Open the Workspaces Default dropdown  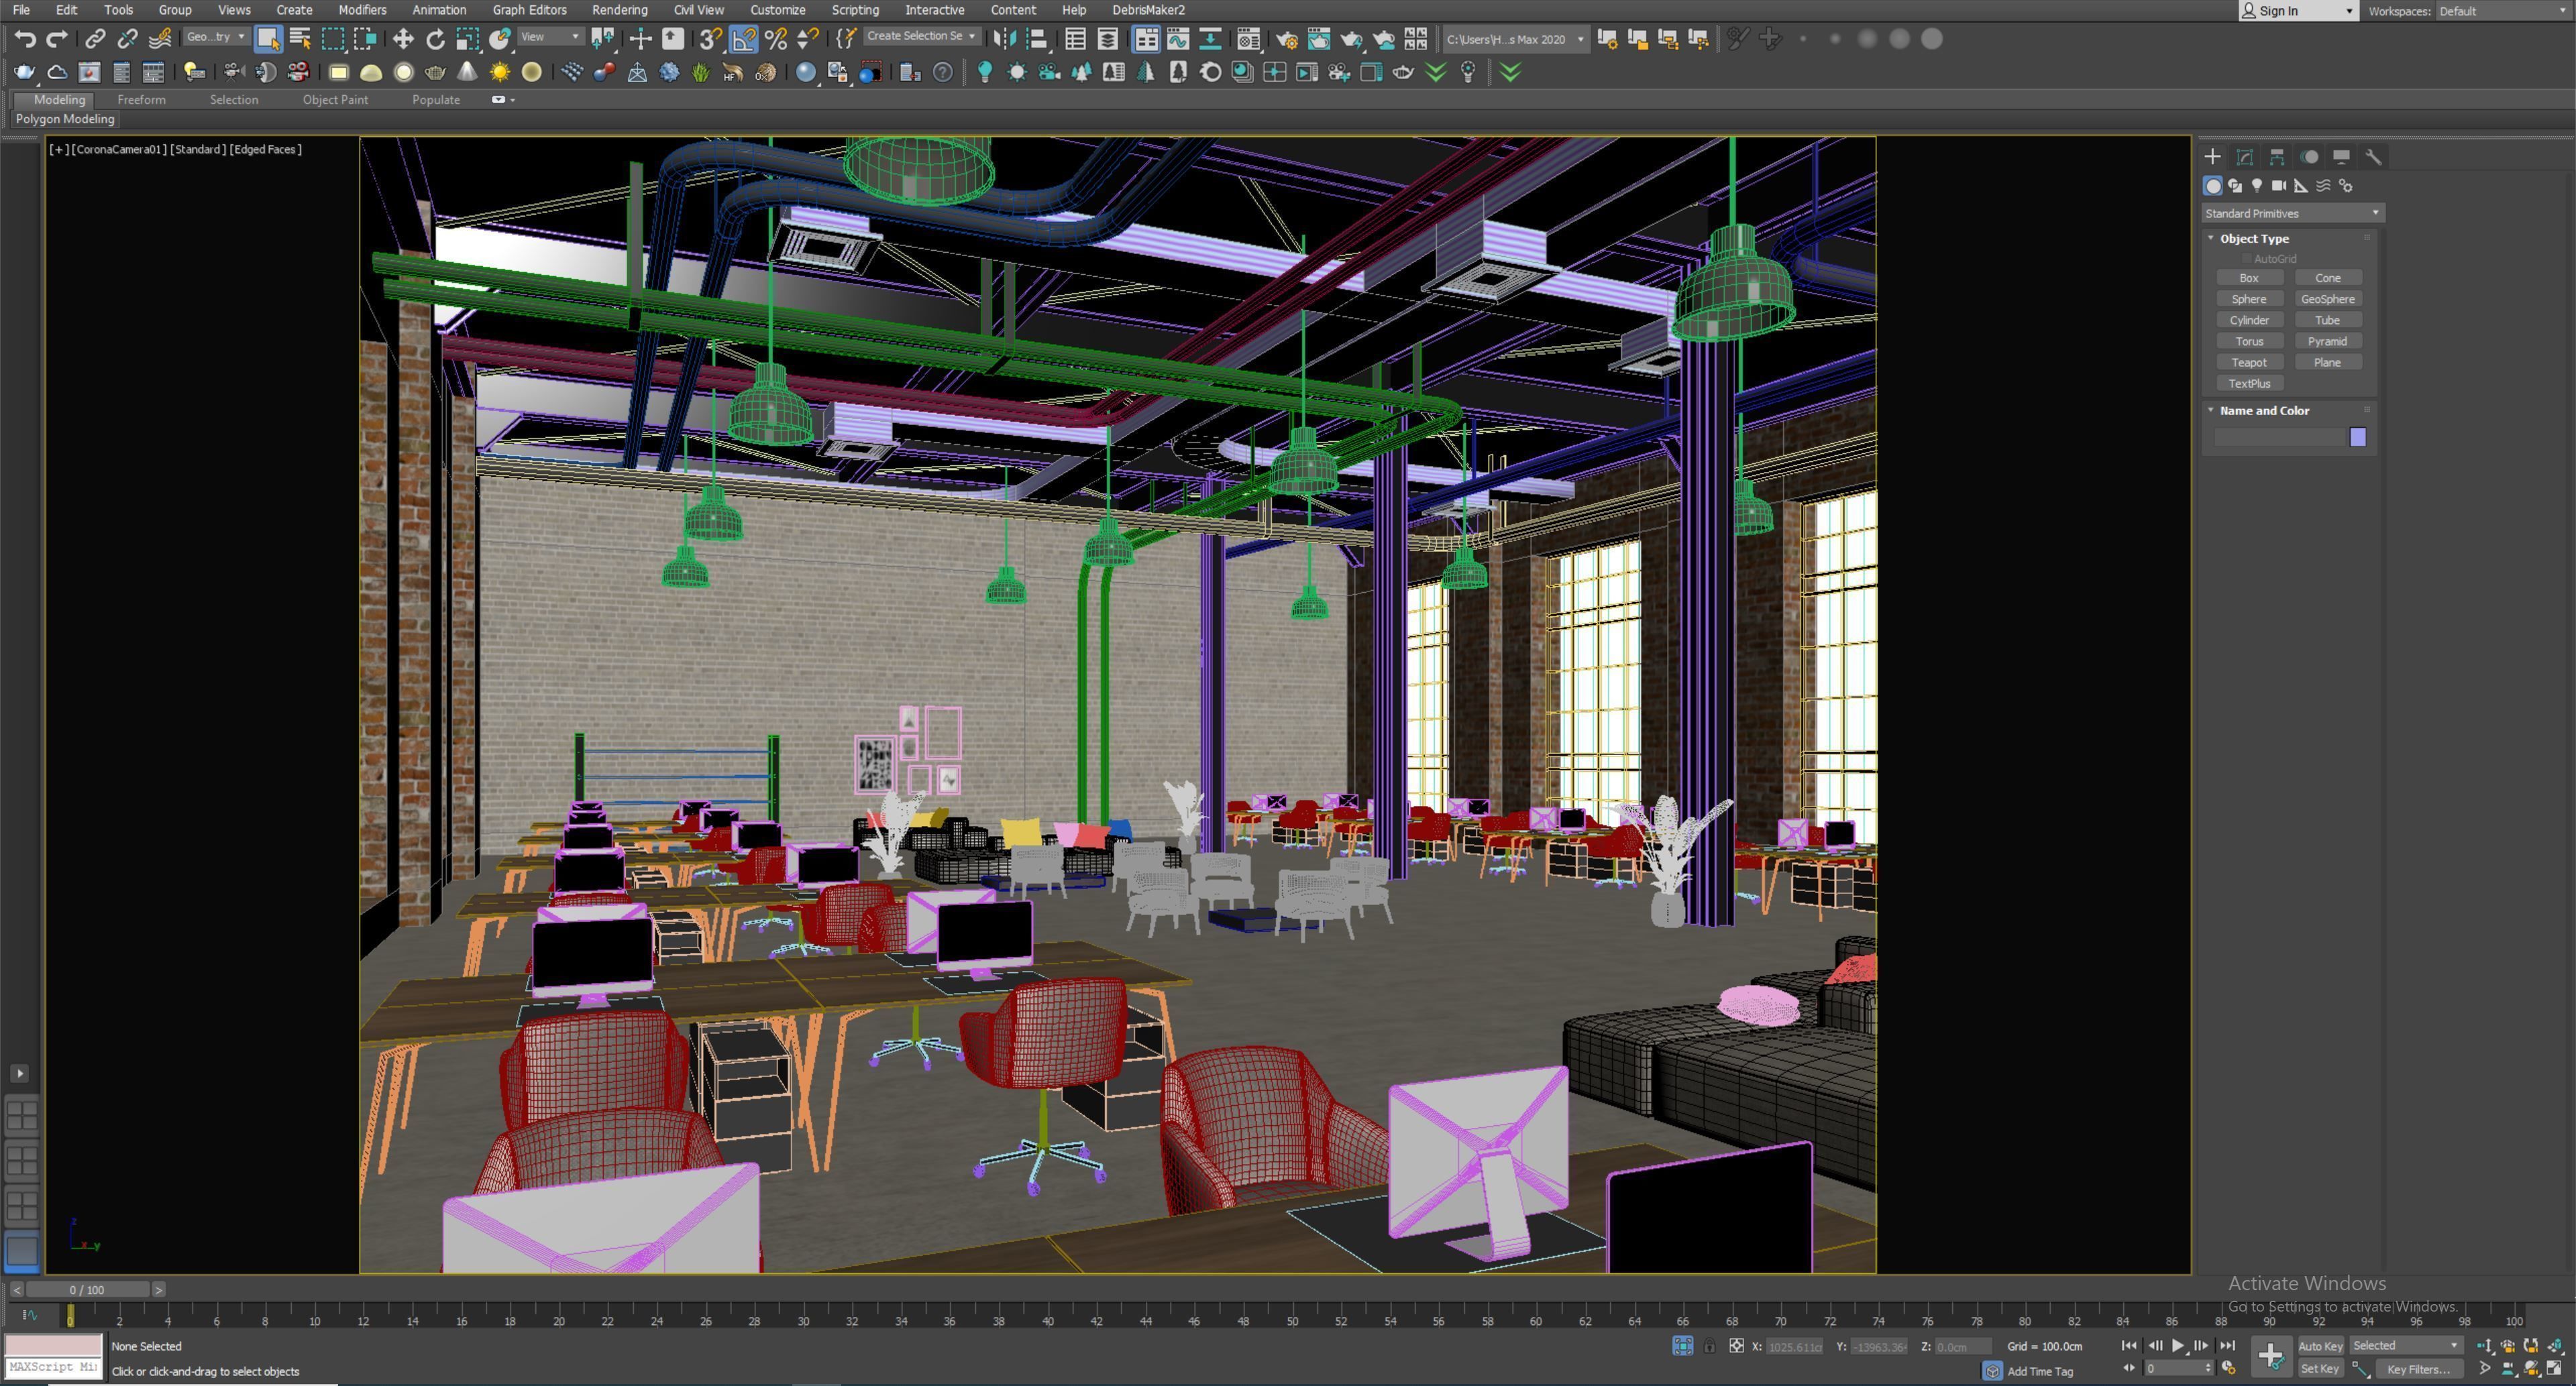[2503, 11]
